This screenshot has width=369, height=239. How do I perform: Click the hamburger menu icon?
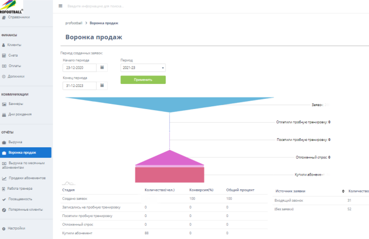click(x=60, y=6)
